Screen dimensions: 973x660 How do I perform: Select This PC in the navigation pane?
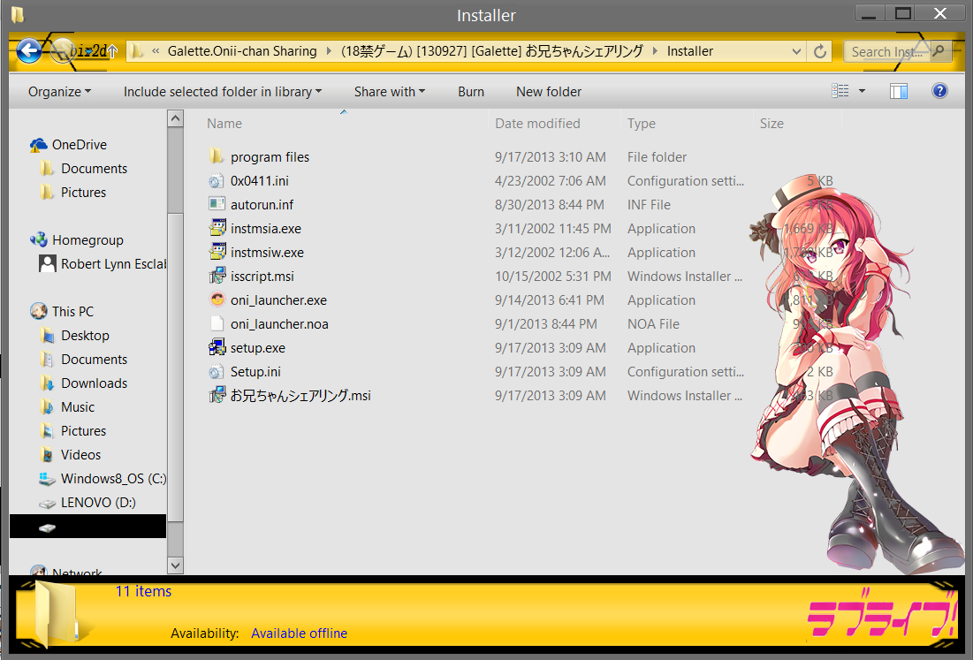point(62,311)
